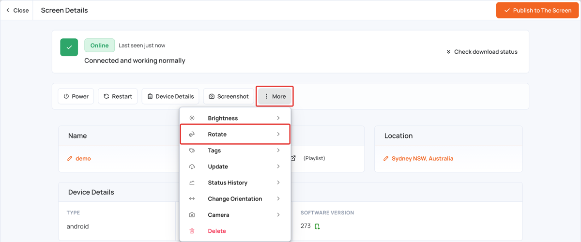
Task: Open the external link icon near Playlist
Action: point(293,158)
